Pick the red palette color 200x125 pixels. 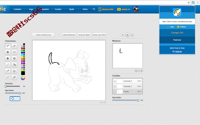(22, 48)
